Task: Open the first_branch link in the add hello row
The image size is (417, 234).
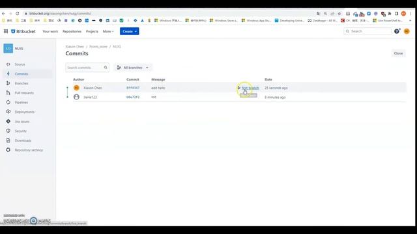Action: tap(250, 88)
